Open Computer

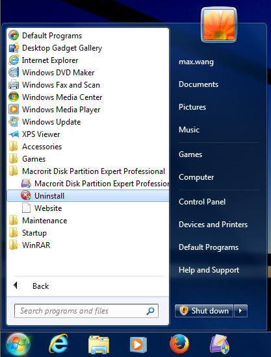196,177
